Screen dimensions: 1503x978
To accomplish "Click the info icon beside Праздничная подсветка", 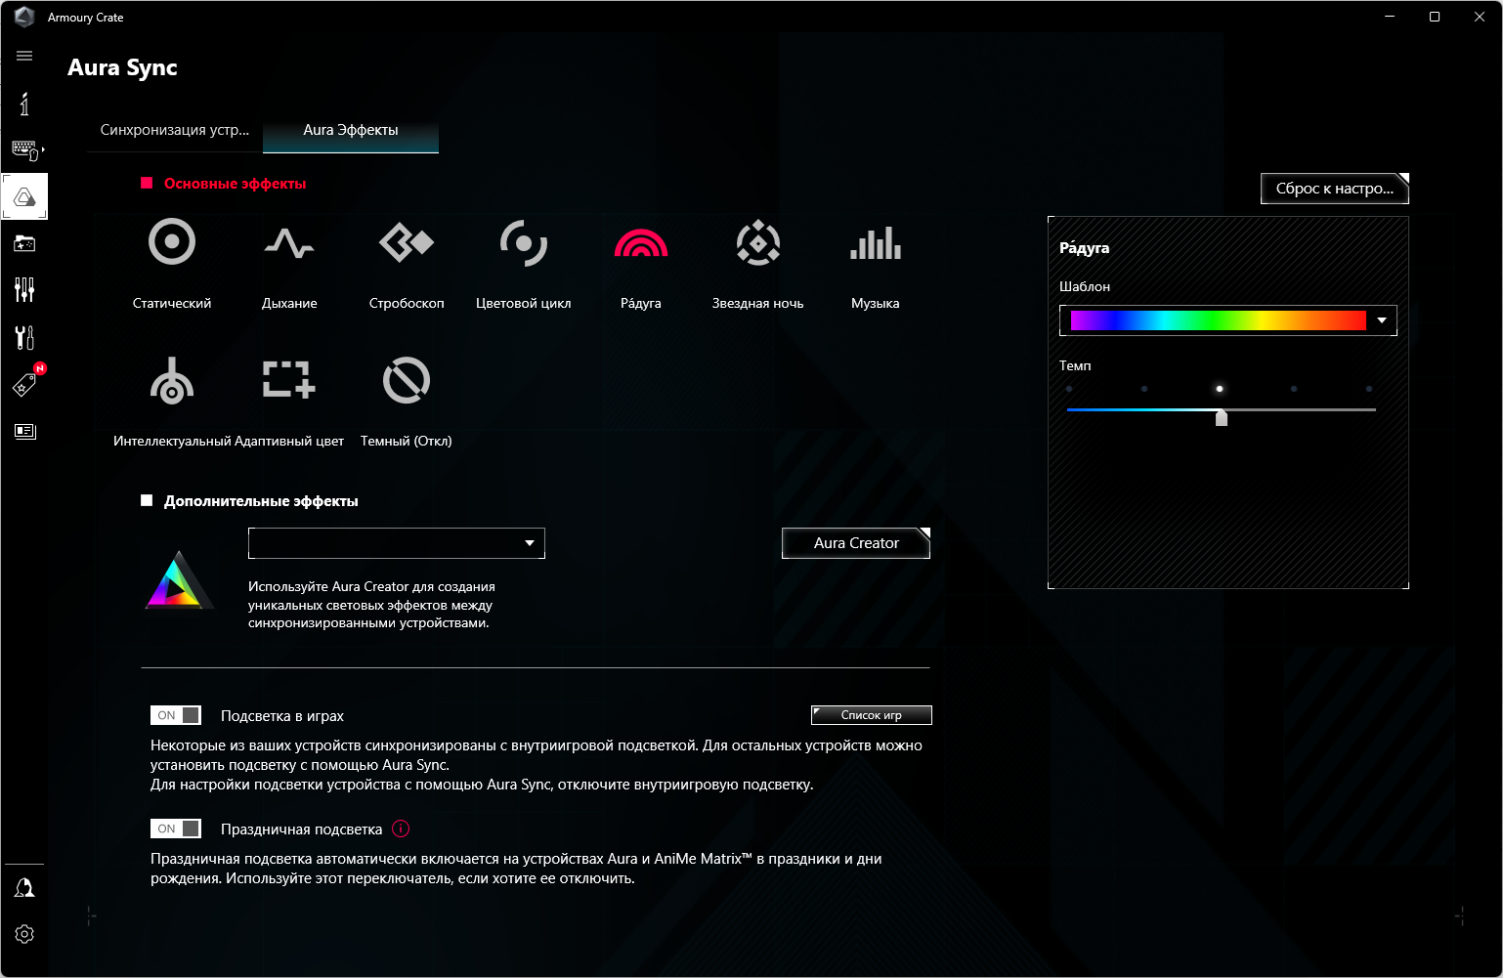I will pyautogui.click(x=401, y=829).
